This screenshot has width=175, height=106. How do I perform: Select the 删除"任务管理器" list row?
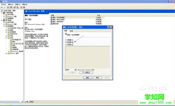tap(77, 17)
